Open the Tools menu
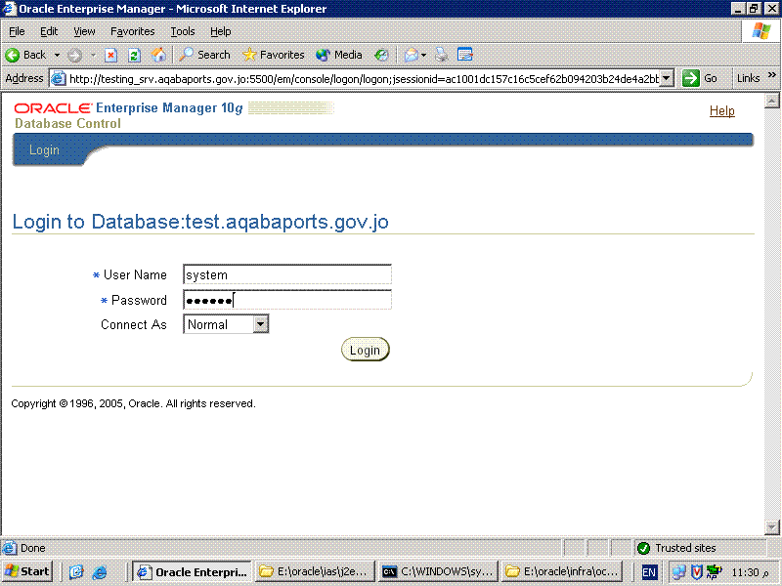Image resolution: width=782 pixels, height=586 pixels. tap(183, 31)
